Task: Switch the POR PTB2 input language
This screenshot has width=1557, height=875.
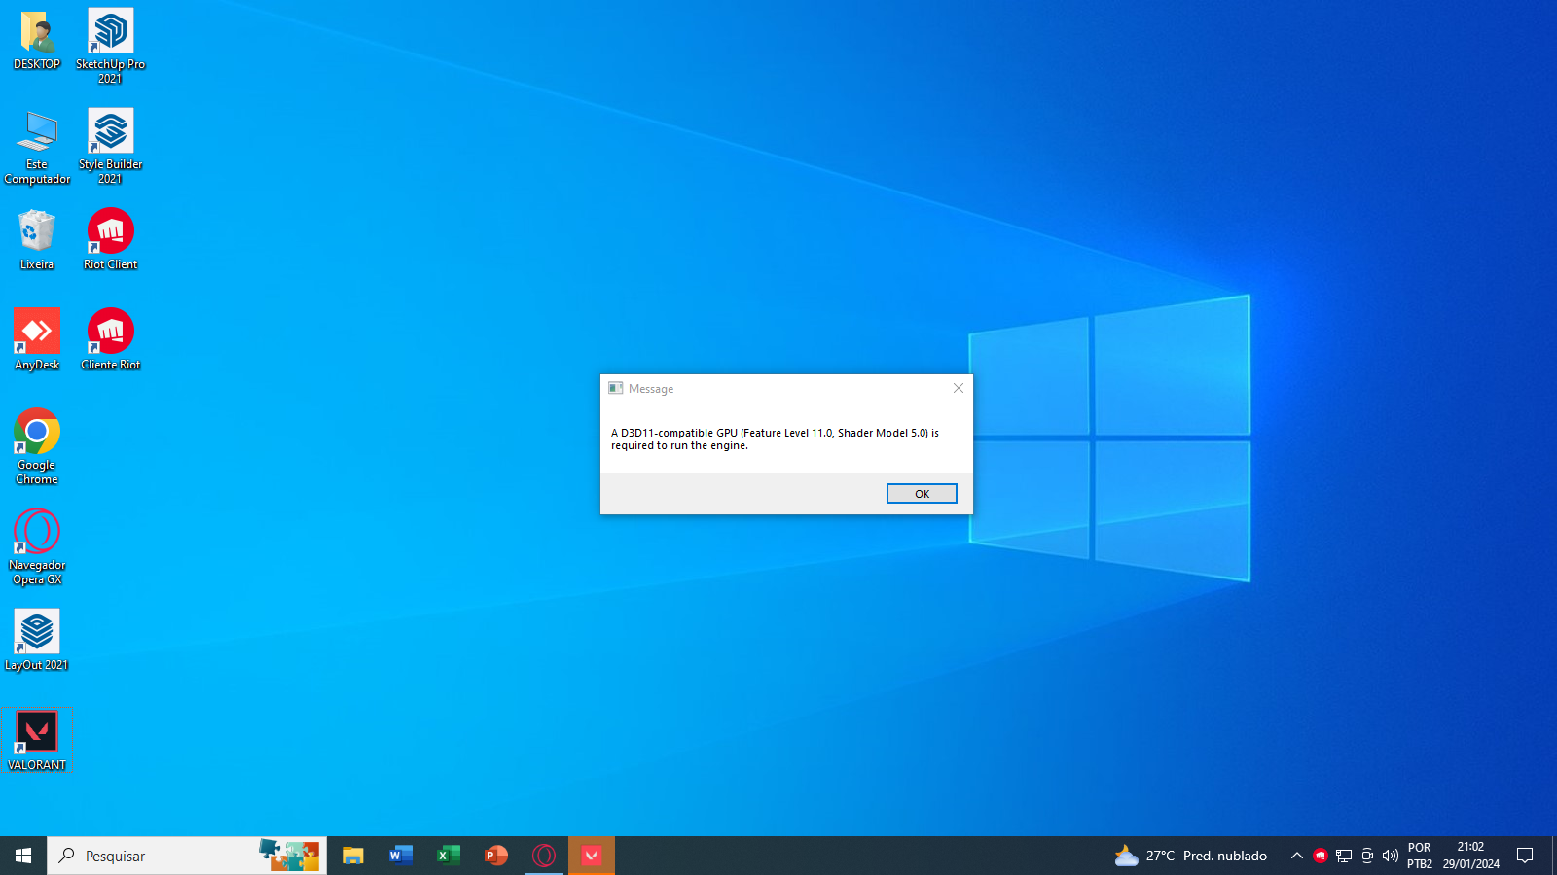Action: [1420, 856]
